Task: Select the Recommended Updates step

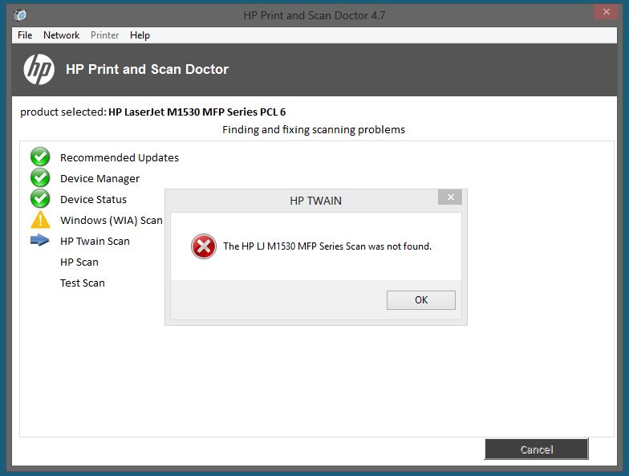Action: (120, 157)
